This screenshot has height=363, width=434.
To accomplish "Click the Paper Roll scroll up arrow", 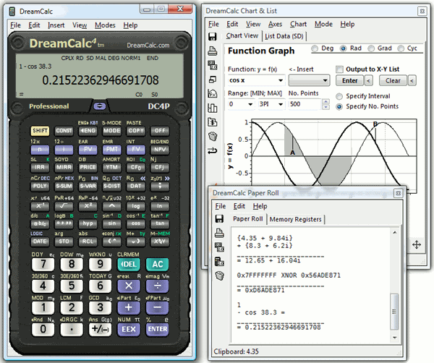I will click(x=394, y=232).
